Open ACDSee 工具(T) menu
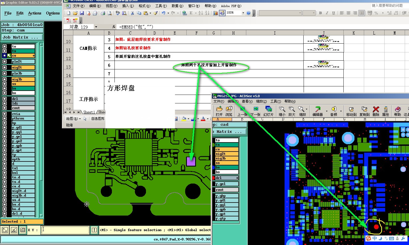This screenshot has height=245, width=409. tap(276, 101)
